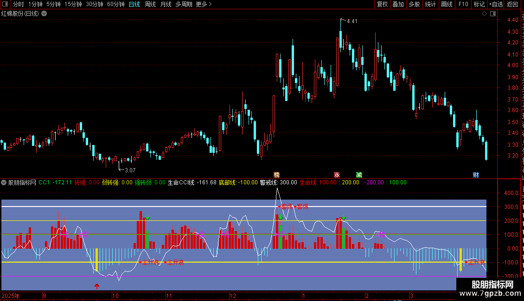
Task: Select the 60分钟 period tab
Action: [115, 4]
